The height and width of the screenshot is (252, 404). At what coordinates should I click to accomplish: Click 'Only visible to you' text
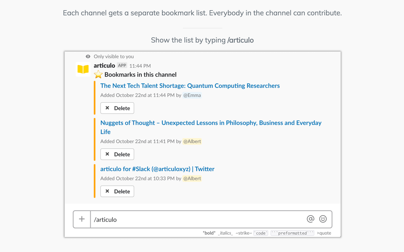tap(114, 56)
